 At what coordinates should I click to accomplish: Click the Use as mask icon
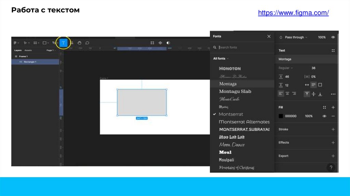pos(168,43)
